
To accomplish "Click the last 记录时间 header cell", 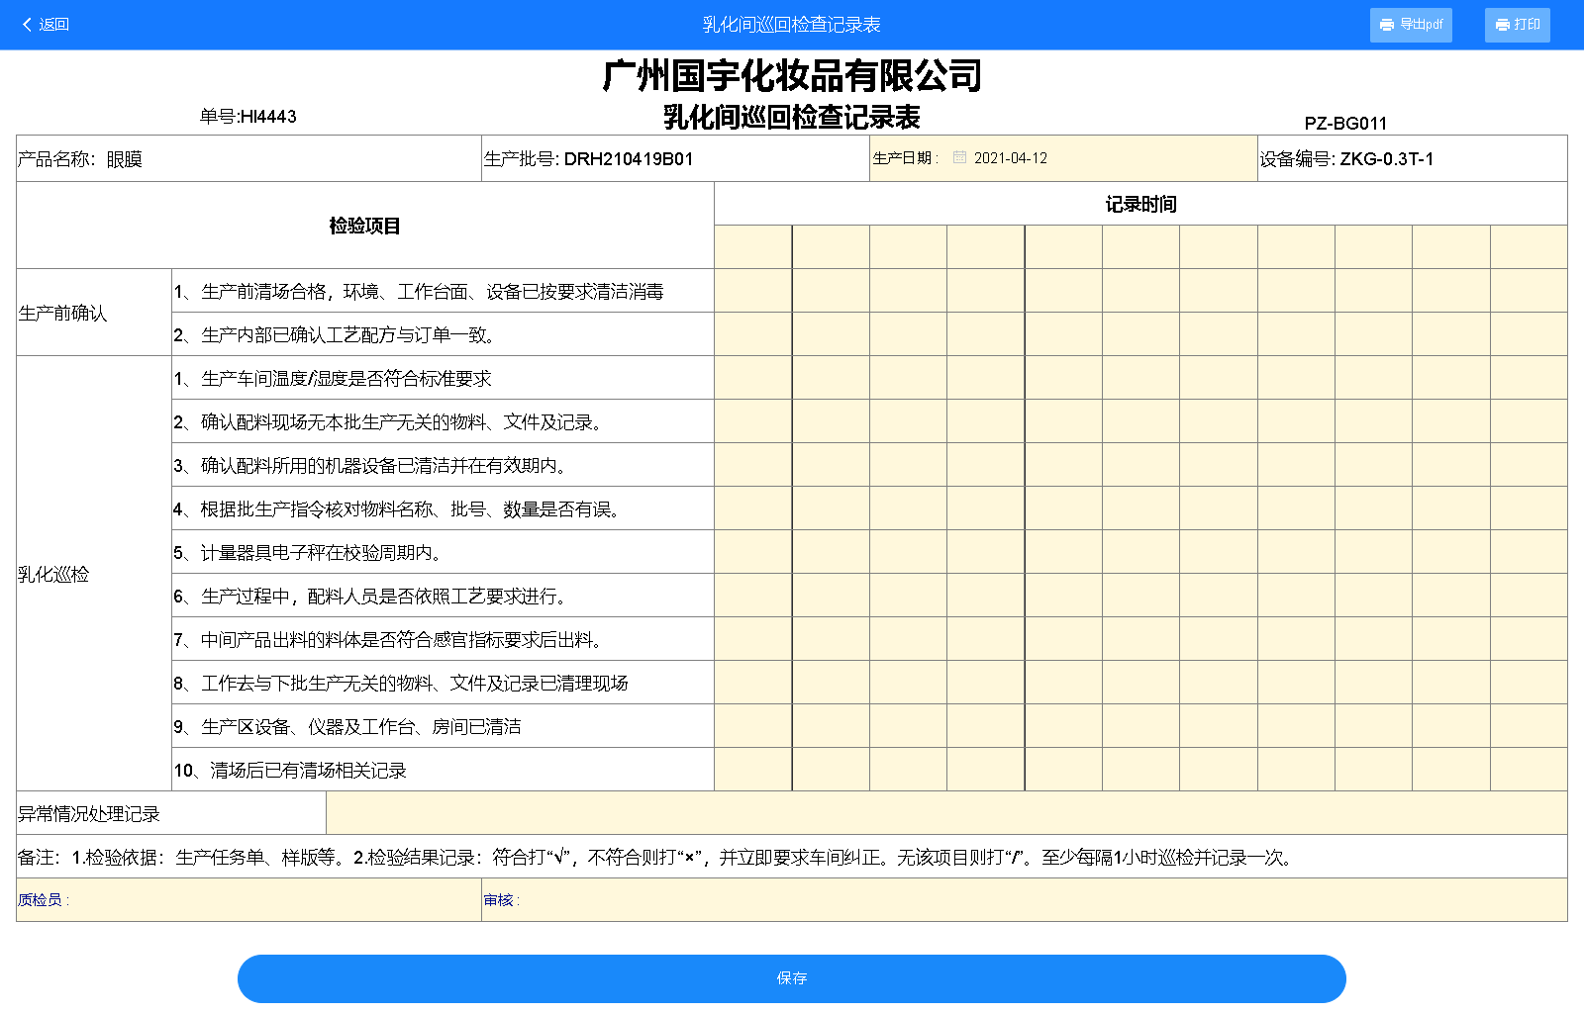I will [1529, 246].
